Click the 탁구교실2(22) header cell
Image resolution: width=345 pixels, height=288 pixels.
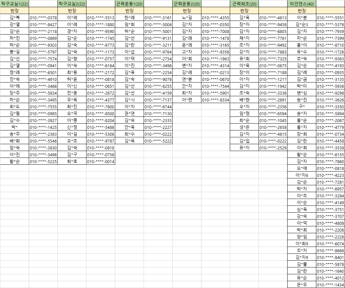click(x=72, y=4)
